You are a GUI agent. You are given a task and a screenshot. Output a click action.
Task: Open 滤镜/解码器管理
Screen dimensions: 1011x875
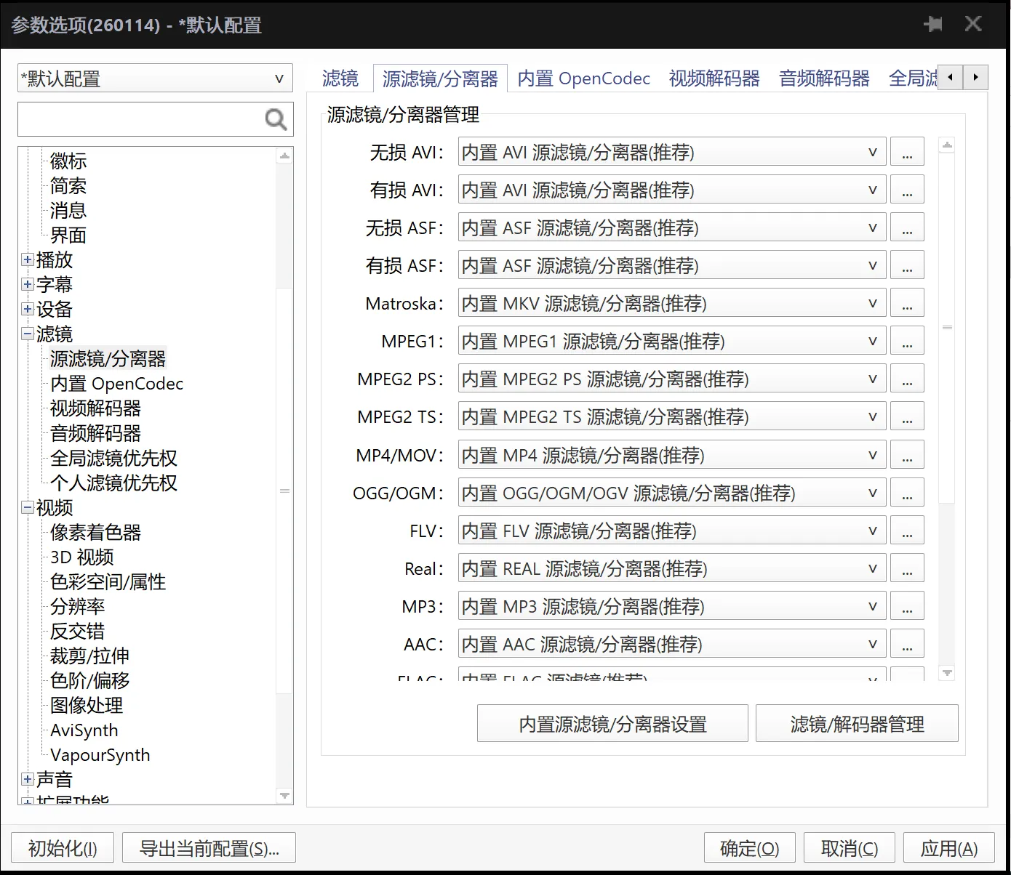coord(857,724)
